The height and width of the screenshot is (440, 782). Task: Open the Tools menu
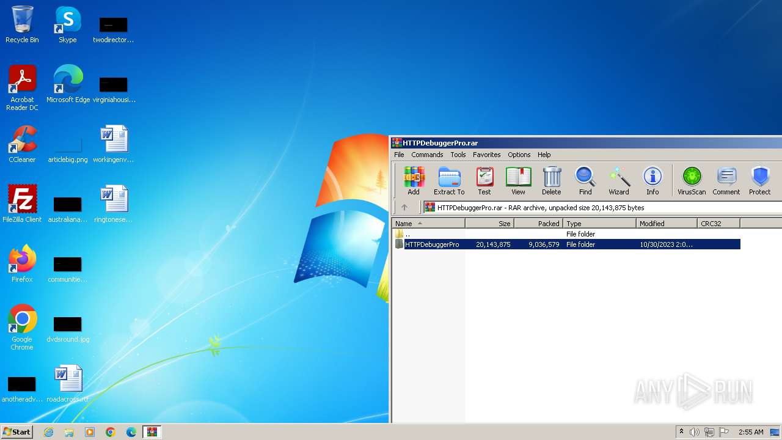pos(458,155)
